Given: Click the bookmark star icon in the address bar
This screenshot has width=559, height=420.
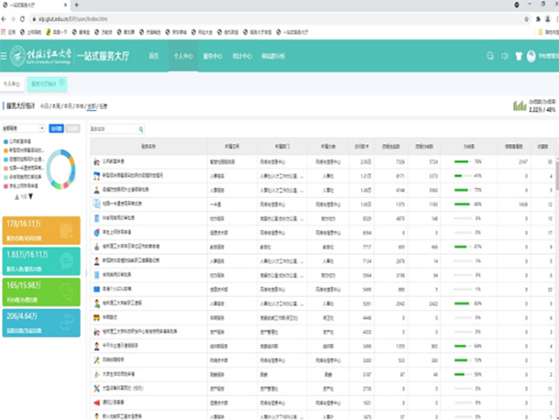Looking at the screenshot, I should click(x=527, y=19).
